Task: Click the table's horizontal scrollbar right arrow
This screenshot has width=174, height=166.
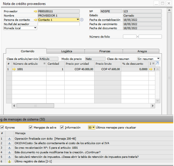Action: [153, 106]
